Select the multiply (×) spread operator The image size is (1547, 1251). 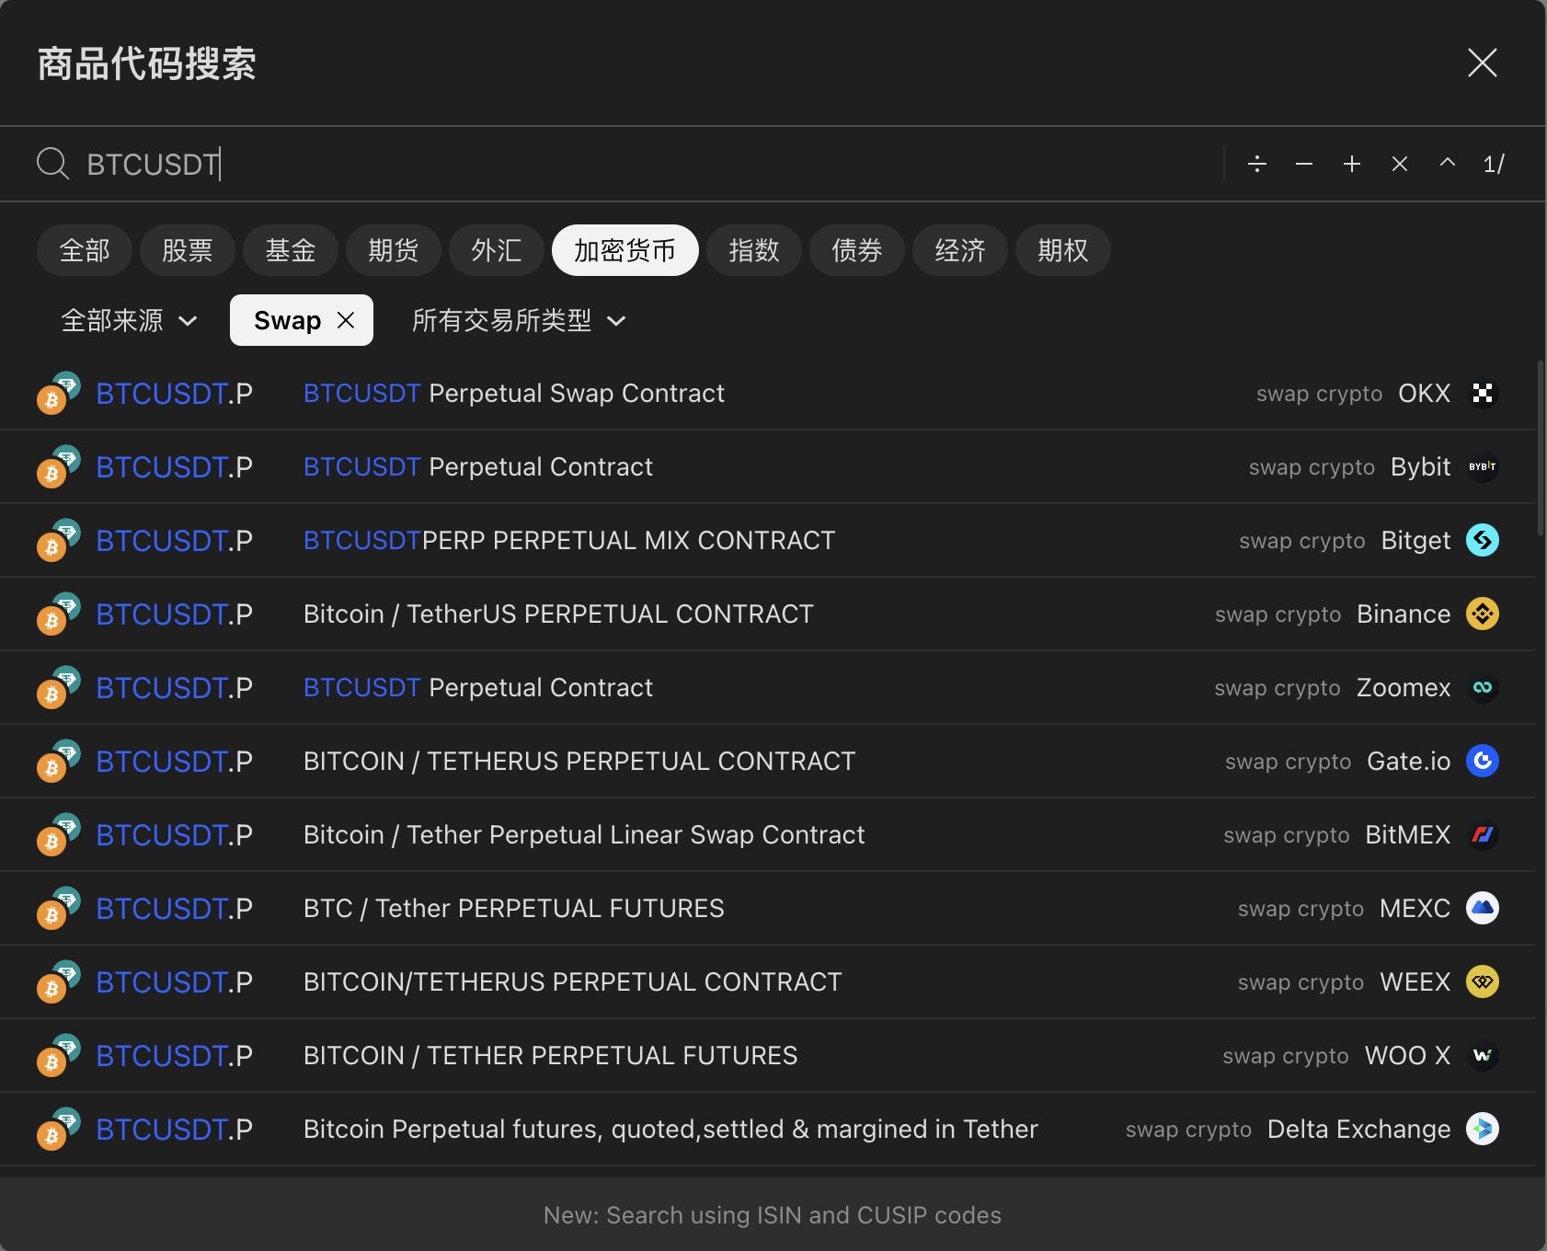click(x=1399, y=164)
